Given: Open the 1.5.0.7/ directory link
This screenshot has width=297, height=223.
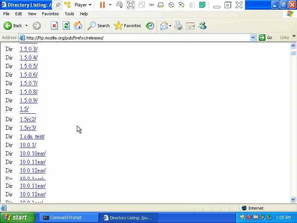Looking at the screenshot, I should [x=29, y=83].
